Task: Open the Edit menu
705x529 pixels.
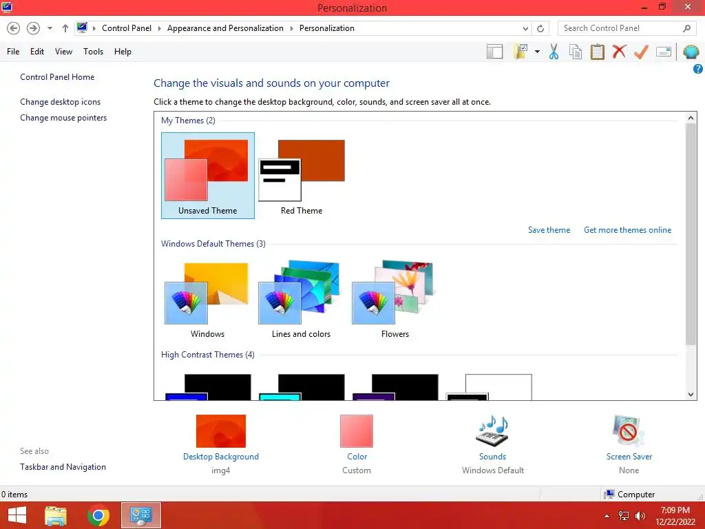Action: pyautogui.click(x=37, y=52)
